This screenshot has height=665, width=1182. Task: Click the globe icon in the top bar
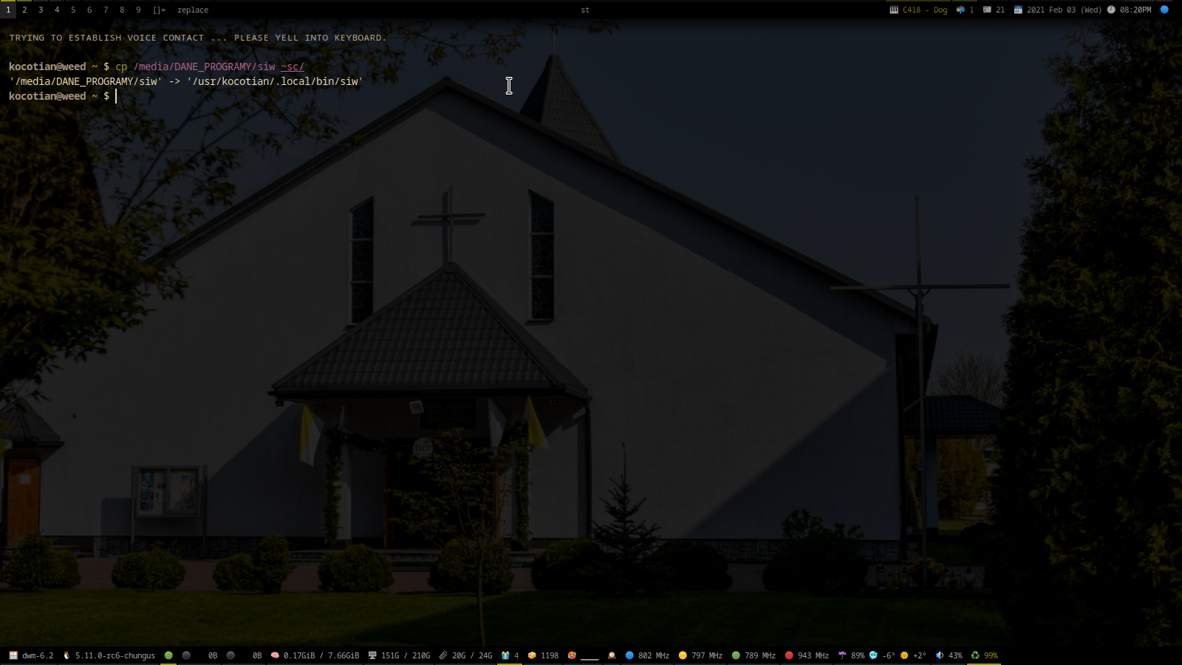point(1164,10)
